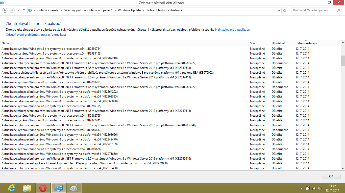Select the .NET Framework 4.5 row KB2805227
The height and width of the screenshot is (193, 345).
click(170, 63)
